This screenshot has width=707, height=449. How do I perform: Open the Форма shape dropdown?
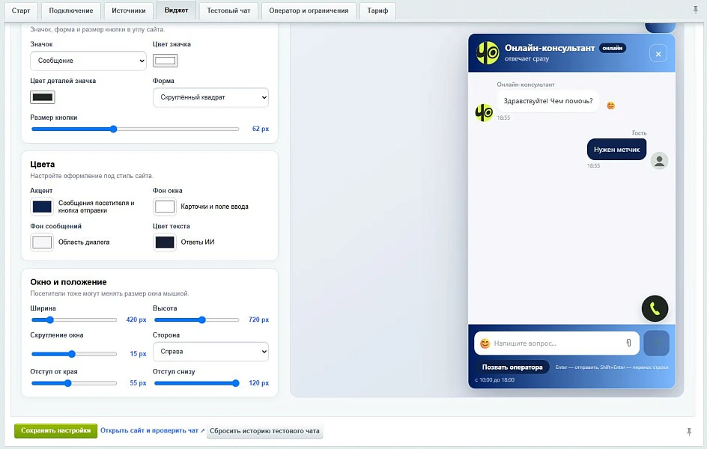[210, 97]
